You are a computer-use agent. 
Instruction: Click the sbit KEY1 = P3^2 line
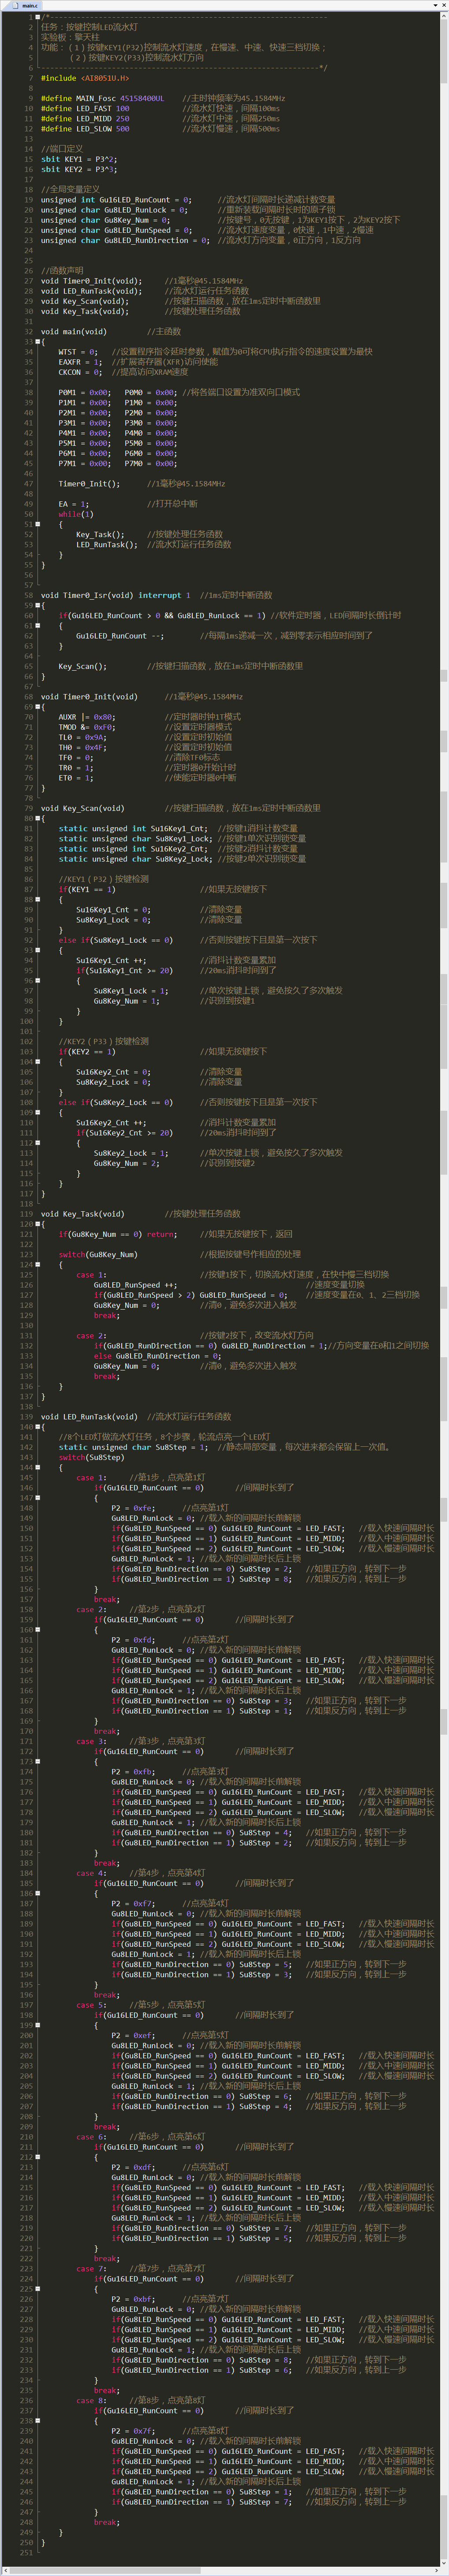(79, 159)
